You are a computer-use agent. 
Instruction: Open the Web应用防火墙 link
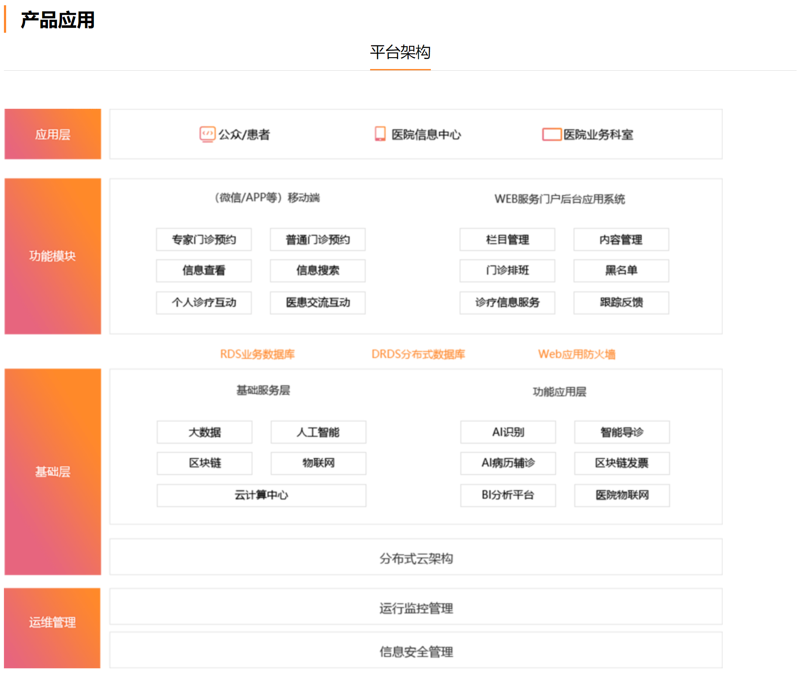pos(577,354)
